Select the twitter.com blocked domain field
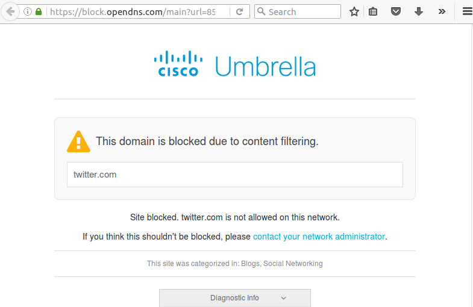473x307 pixels. click(234, 175)
